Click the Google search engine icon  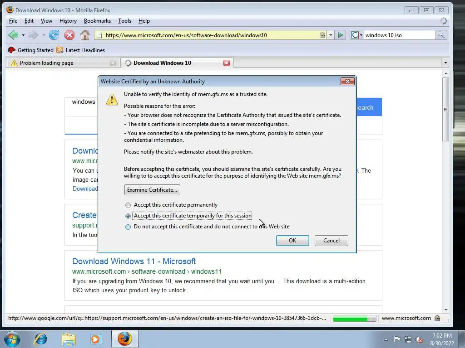354,35
